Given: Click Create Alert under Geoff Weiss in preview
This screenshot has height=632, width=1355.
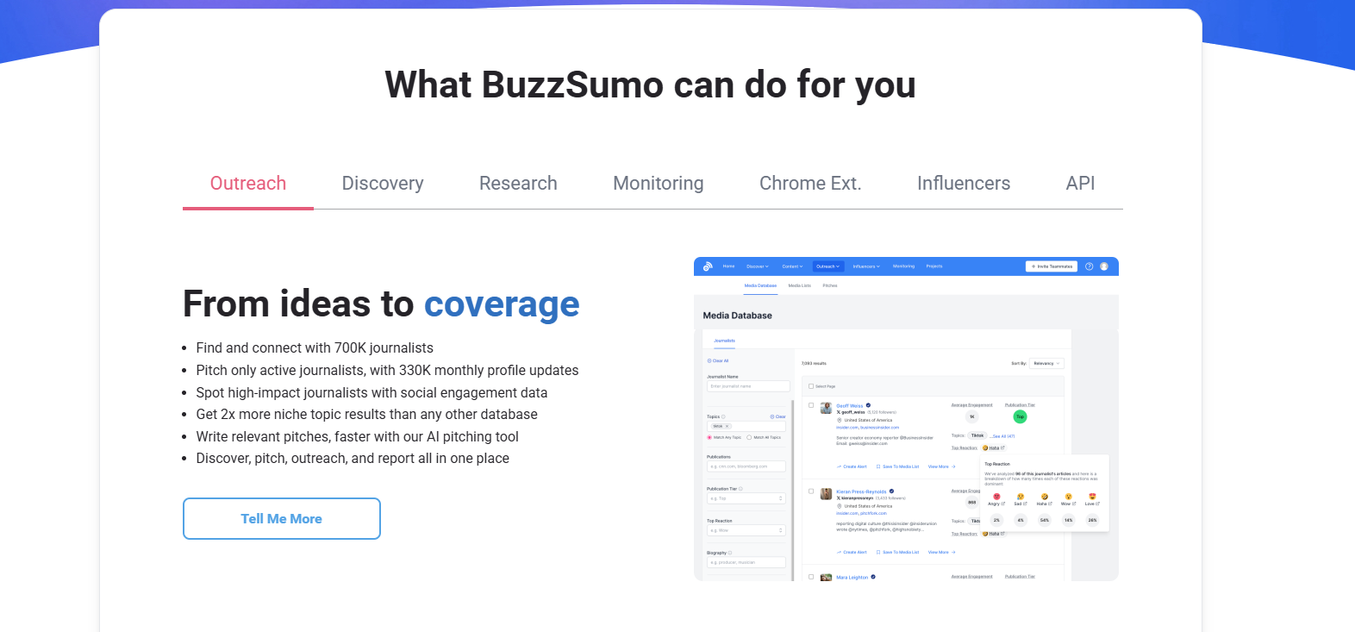Looking at the screenshot, I should point(852,466).
